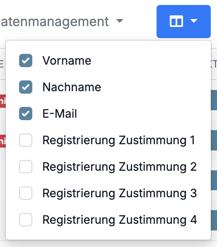
Task: Click the Registrierung Zustimmung 3 label
Action: 120,193
